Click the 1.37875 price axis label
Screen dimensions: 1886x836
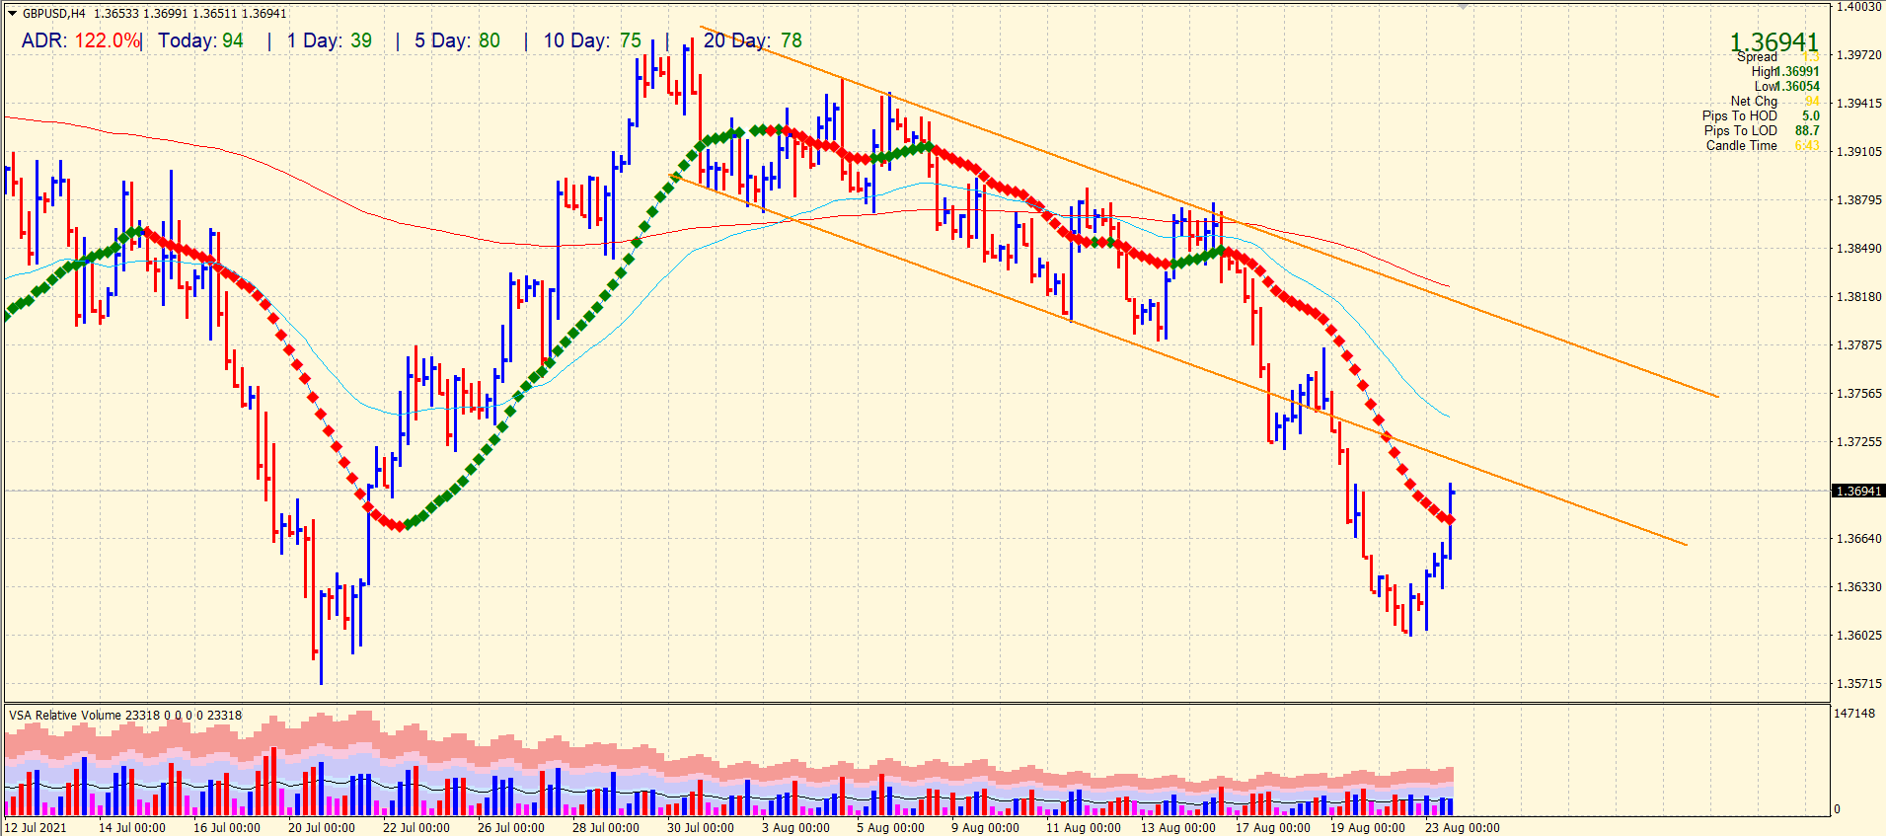(x=1858, y=344)
